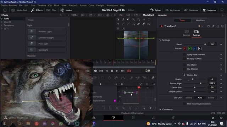The width and height of the screenshot is (227, 127).
Task: Click the Home icon in the page bar
Action: click(x=213, y=118)
